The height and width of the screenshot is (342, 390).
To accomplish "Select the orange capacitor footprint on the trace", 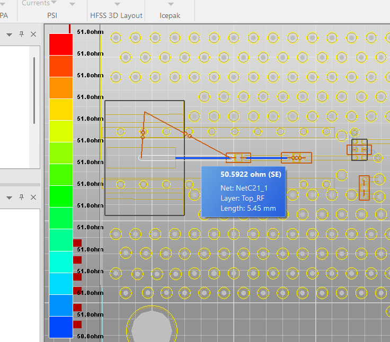I will coord(238,158).
